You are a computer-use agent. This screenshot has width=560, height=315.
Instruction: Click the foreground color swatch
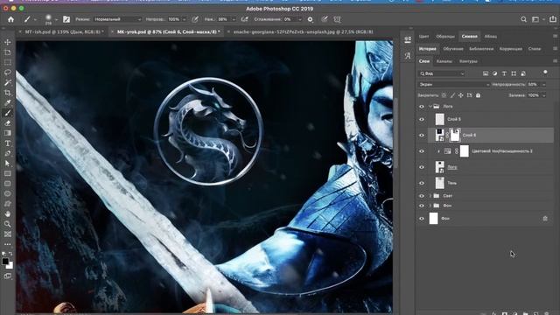(x=5, y=262)
